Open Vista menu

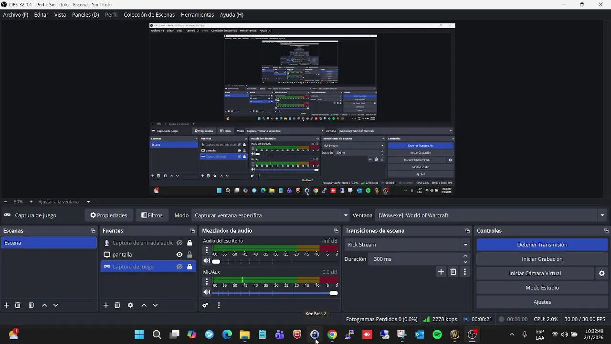point(60,15)
